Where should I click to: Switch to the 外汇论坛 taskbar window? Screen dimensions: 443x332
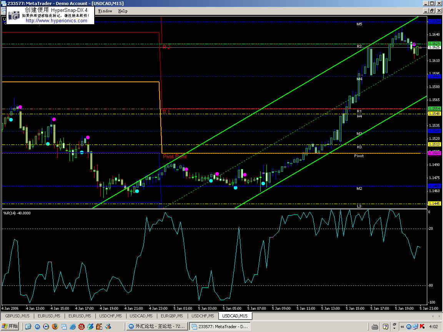pos(157,326)
